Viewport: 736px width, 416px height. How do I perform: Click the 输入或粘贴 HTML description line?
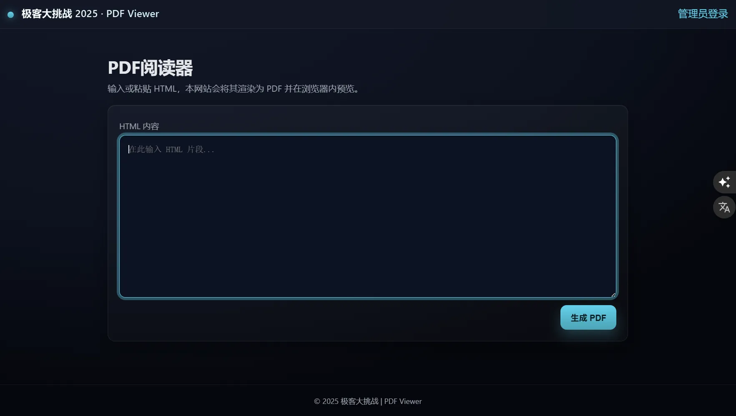click(x=234, y=89)
